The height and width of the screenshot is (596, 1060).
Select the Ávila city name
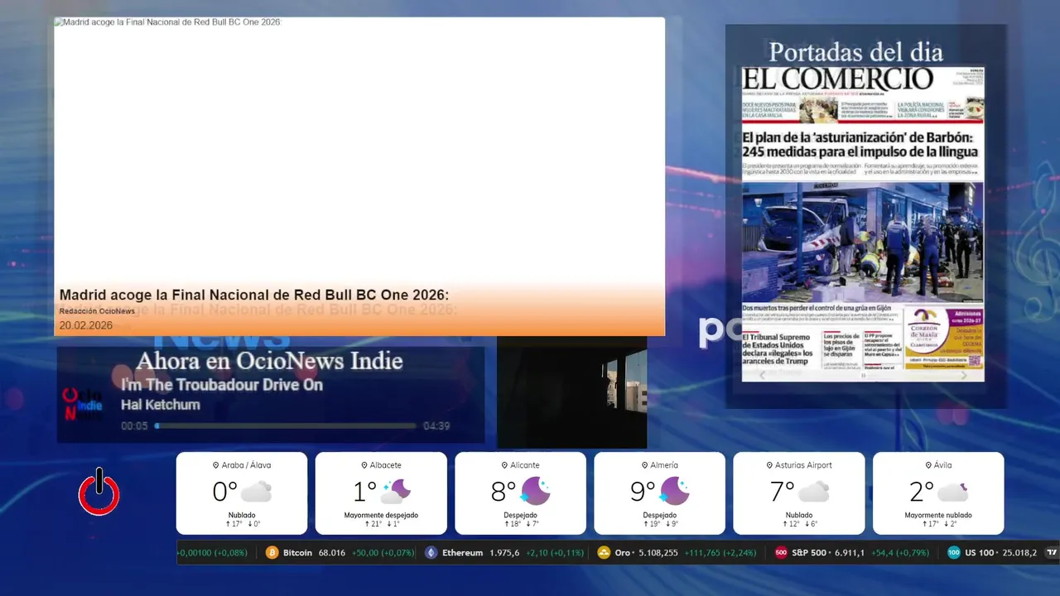[943, 465]
